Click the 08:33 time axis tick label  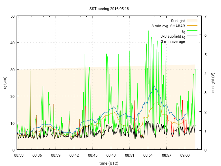(19, 156)
